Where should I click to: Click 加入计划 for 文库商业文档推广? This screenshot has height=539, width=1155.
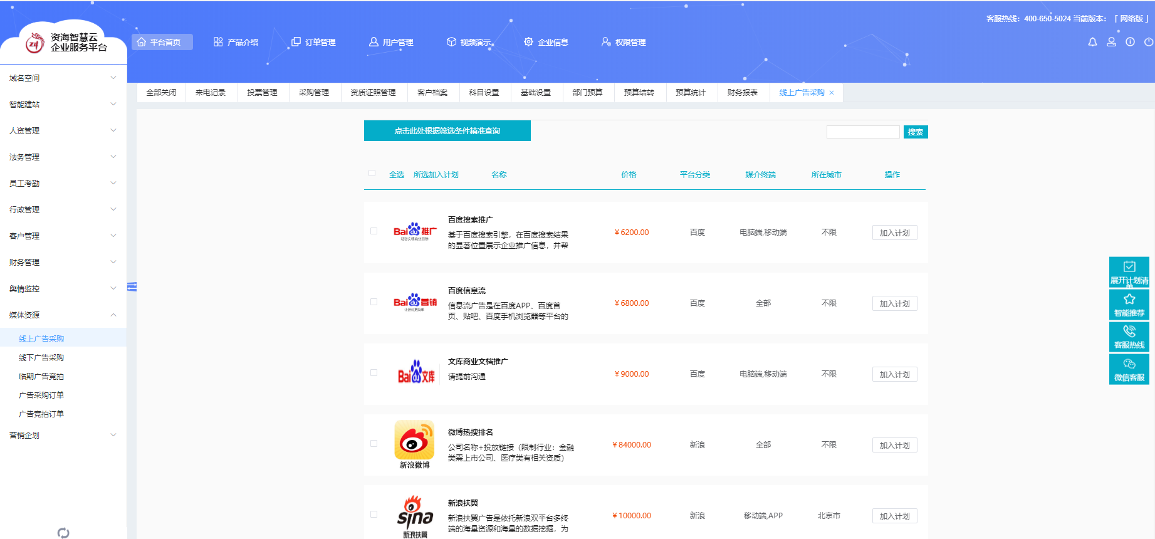pyautogui.click(x=894, y=374)
